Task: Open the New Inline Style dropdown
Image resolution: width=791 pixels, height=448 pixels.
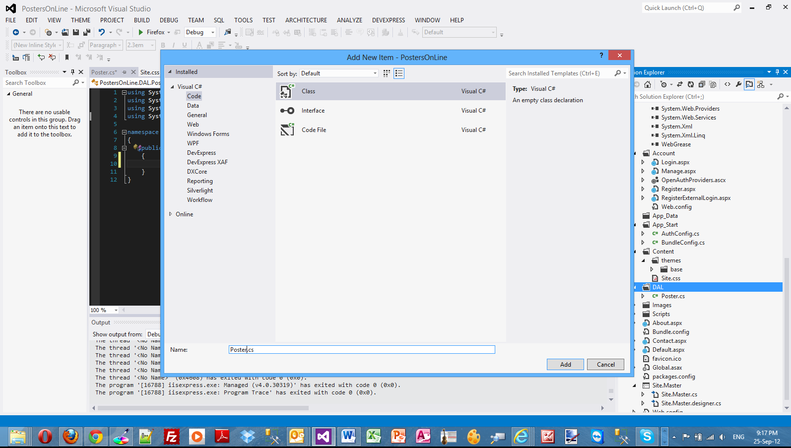Action: pyautogui.click(x=37, y=45)
